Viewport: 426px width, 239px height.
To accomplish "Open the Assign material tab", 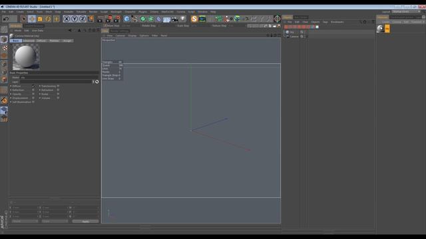I will pyautogui.click(x=67, y=40).
